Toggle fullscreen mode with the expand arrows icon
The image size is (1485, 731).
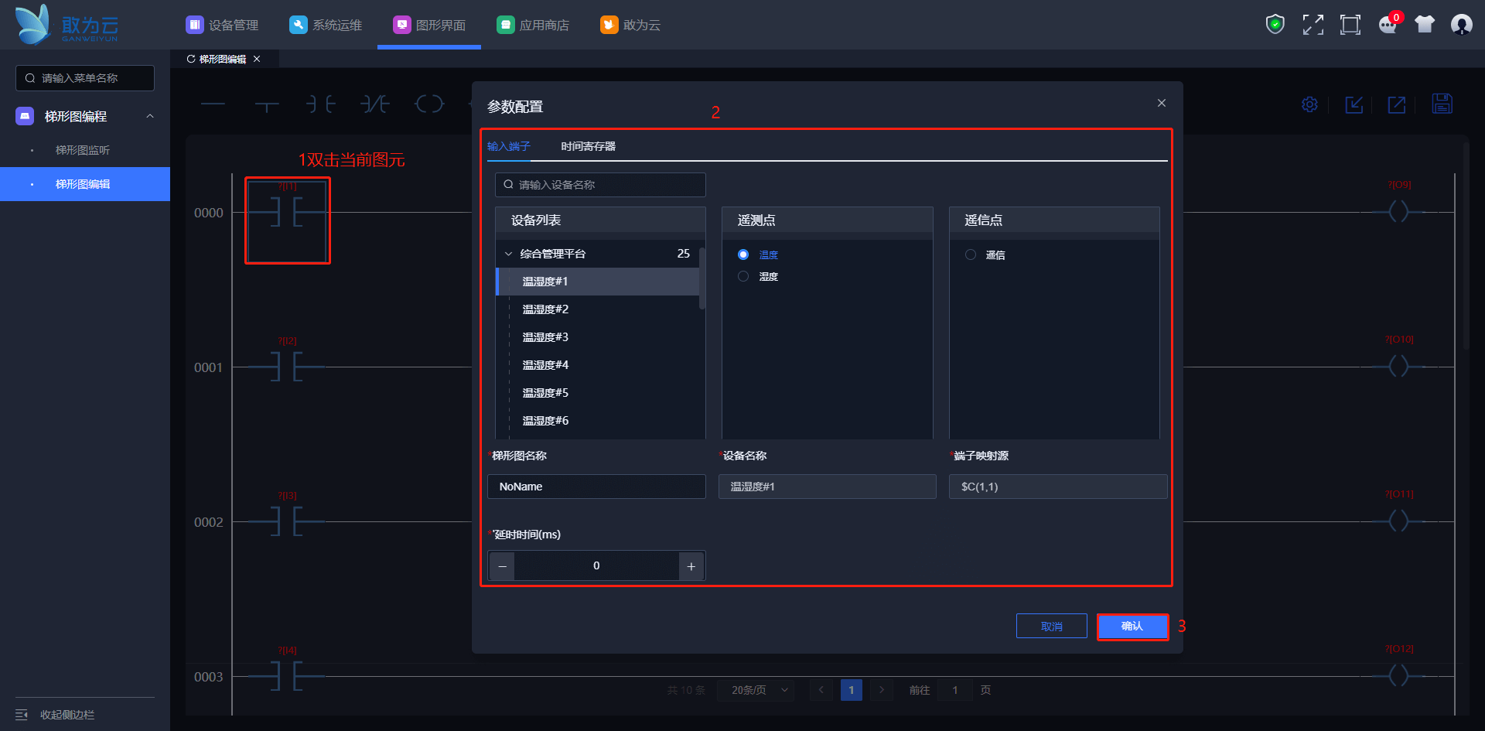tap(1313, 25)
